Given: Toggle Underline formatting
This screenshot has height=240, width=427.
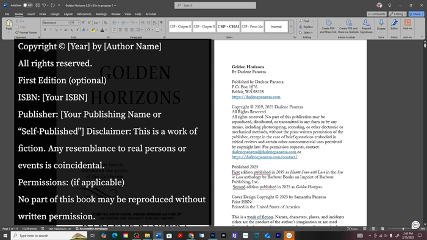Looking at the screenshot, I should [56, 30].
